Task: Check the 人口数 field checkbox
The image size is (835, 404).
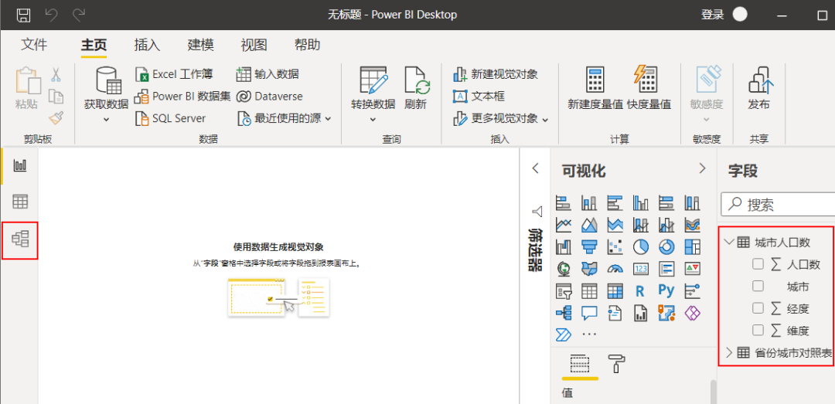Action: coord(758,264)
